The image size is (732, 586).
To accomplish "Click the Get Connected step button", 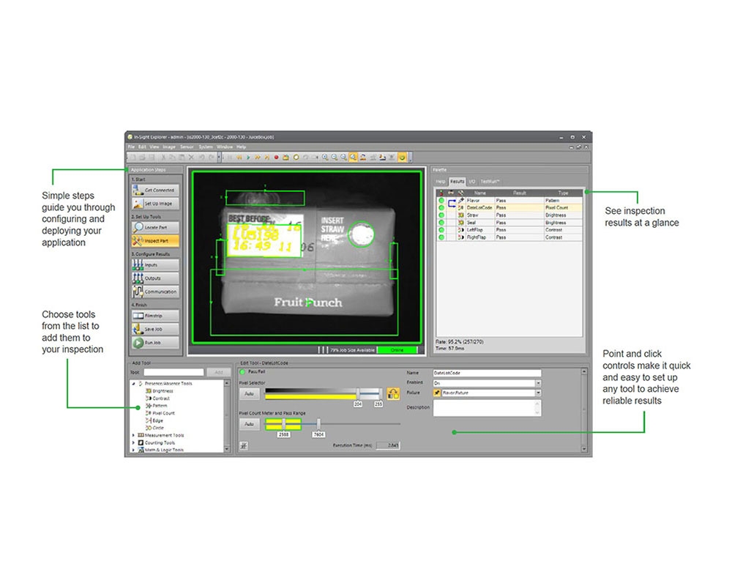I will pyautogui.click(x=154, y=190).
